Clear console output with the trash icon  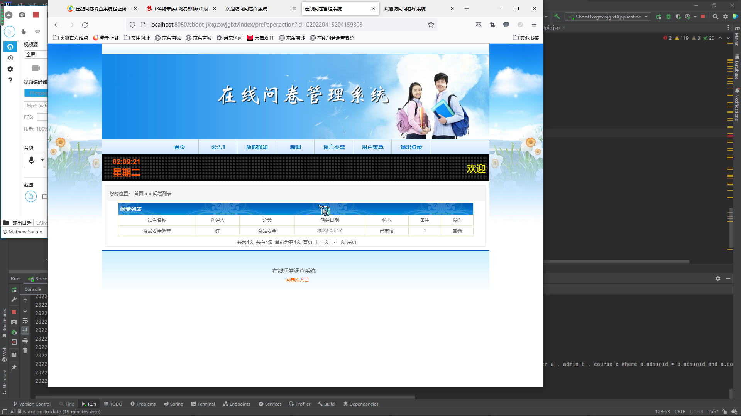pos(25,350)
